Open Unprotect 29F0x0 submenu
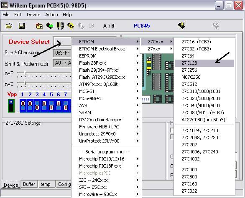The width and height of the screenshot is (245, 198). pos(106,134)
